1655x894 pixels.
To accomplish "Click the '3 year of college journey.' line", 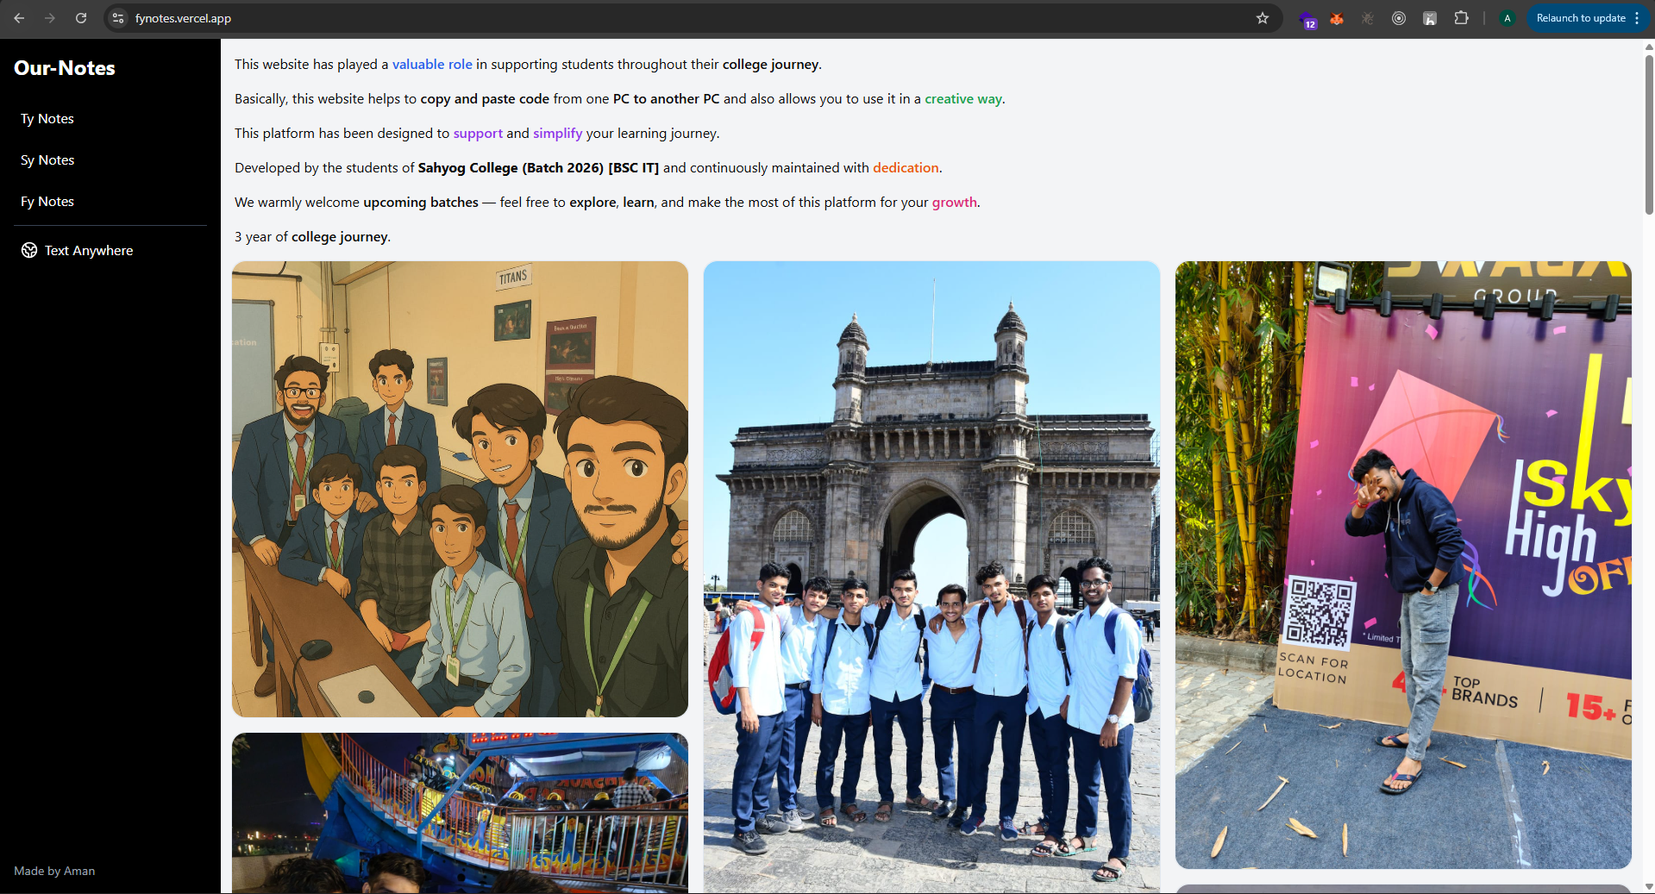I will click(312, 237).
